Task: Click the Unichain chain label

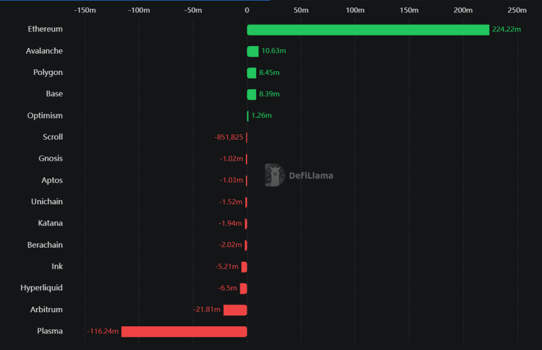Action: click(x=47, y=202)
